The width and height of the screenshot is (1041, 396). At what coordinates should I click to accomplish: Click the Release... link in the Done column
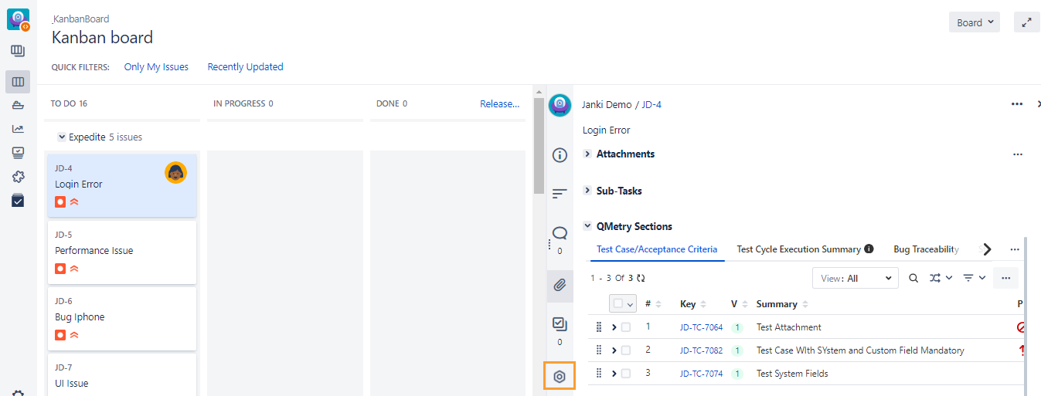tap(499, 103)
